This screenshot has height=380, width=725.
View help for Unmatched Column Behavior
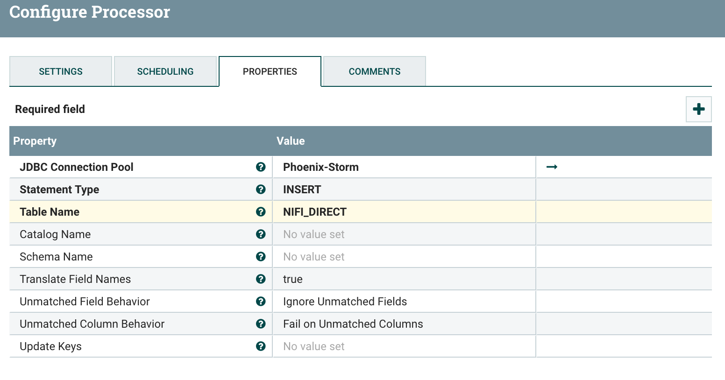(x=261, y=324)
